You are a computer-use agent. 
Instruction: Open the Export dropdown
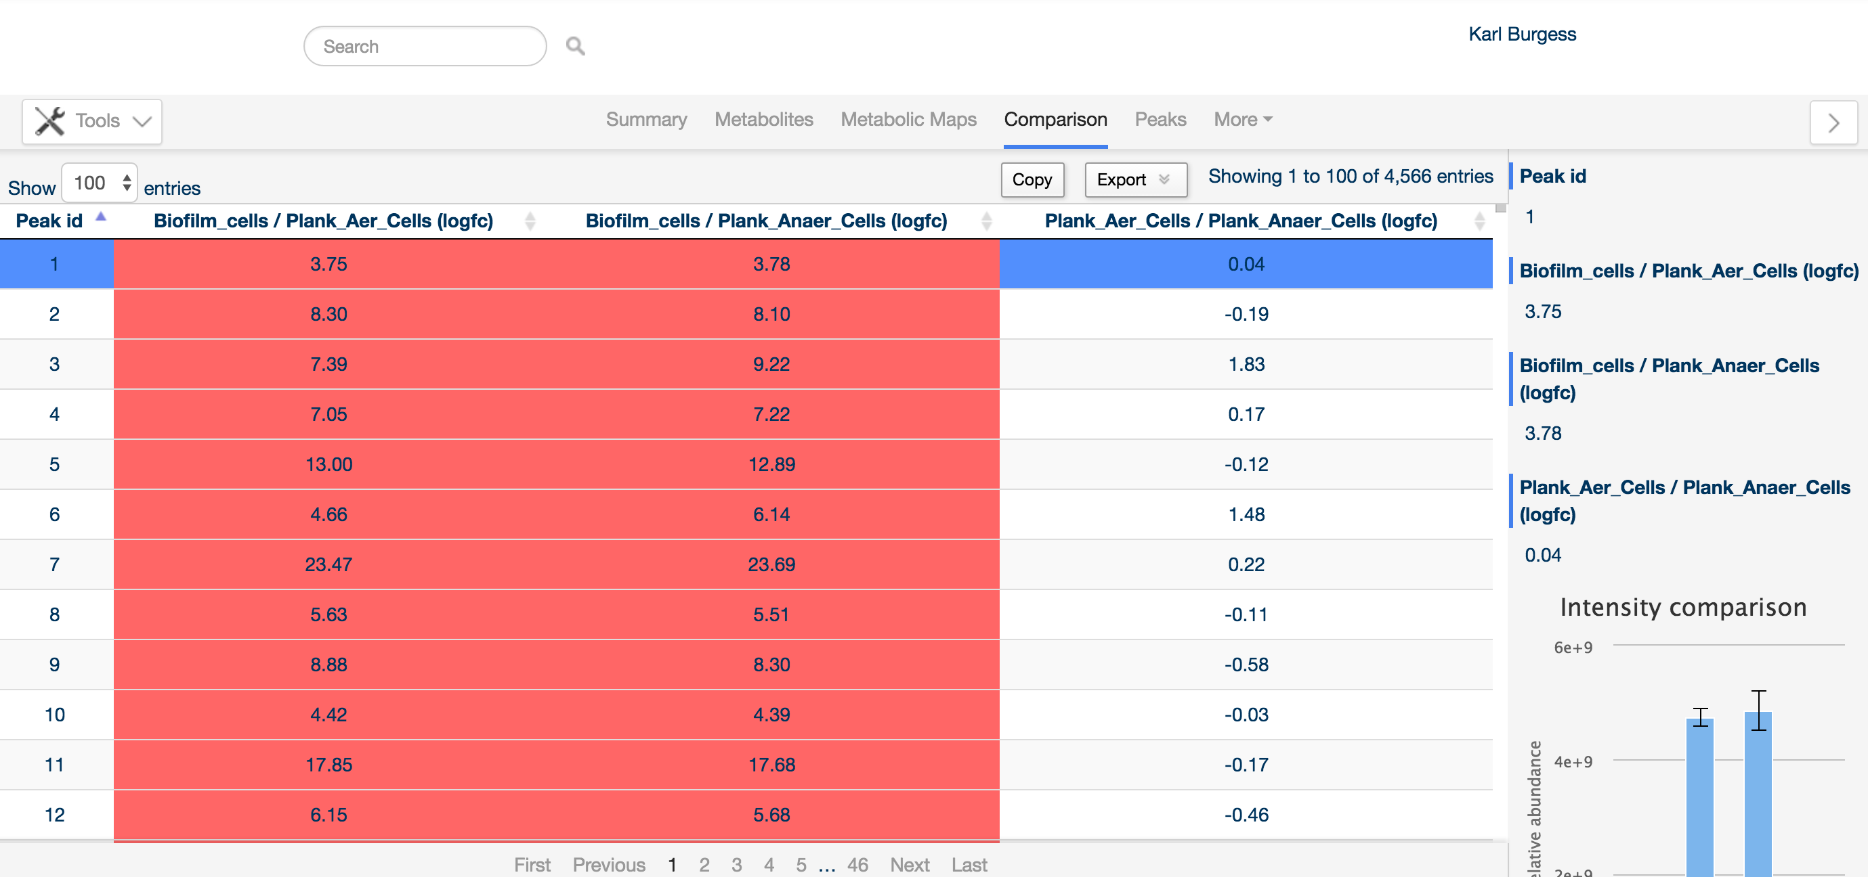click(x=1136, y=180)
